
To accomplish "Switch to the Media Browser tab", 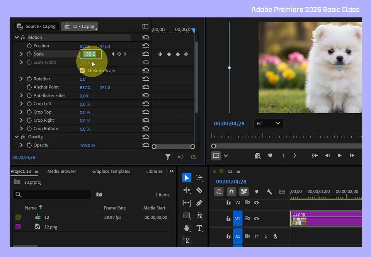I will click(61, 171).
